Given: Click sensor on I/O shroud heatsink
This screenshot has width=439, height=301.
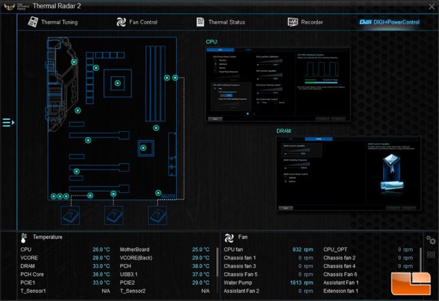Looking at the screenshot, I should (74, 62).
